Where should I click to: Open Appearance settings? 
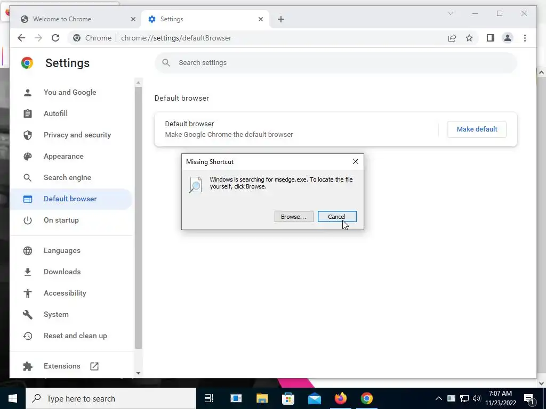(71, 156)
